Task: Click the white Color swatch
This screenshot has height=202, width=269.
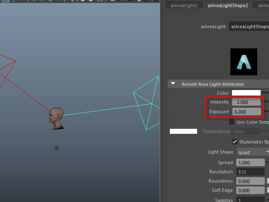Action: [246, 93]
